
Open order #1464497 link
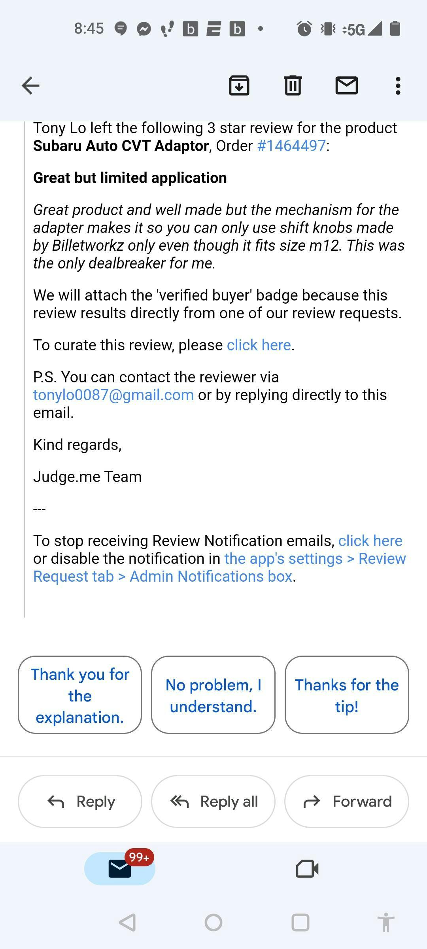pyautogui.click(x=292, y=146)
